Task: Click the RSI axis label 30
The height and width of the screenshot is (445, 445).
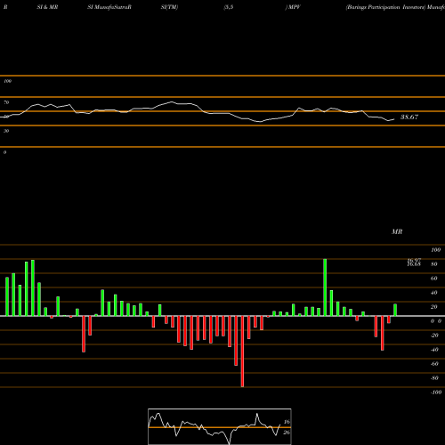Action: pyautogui.click(x=6, y=131)
